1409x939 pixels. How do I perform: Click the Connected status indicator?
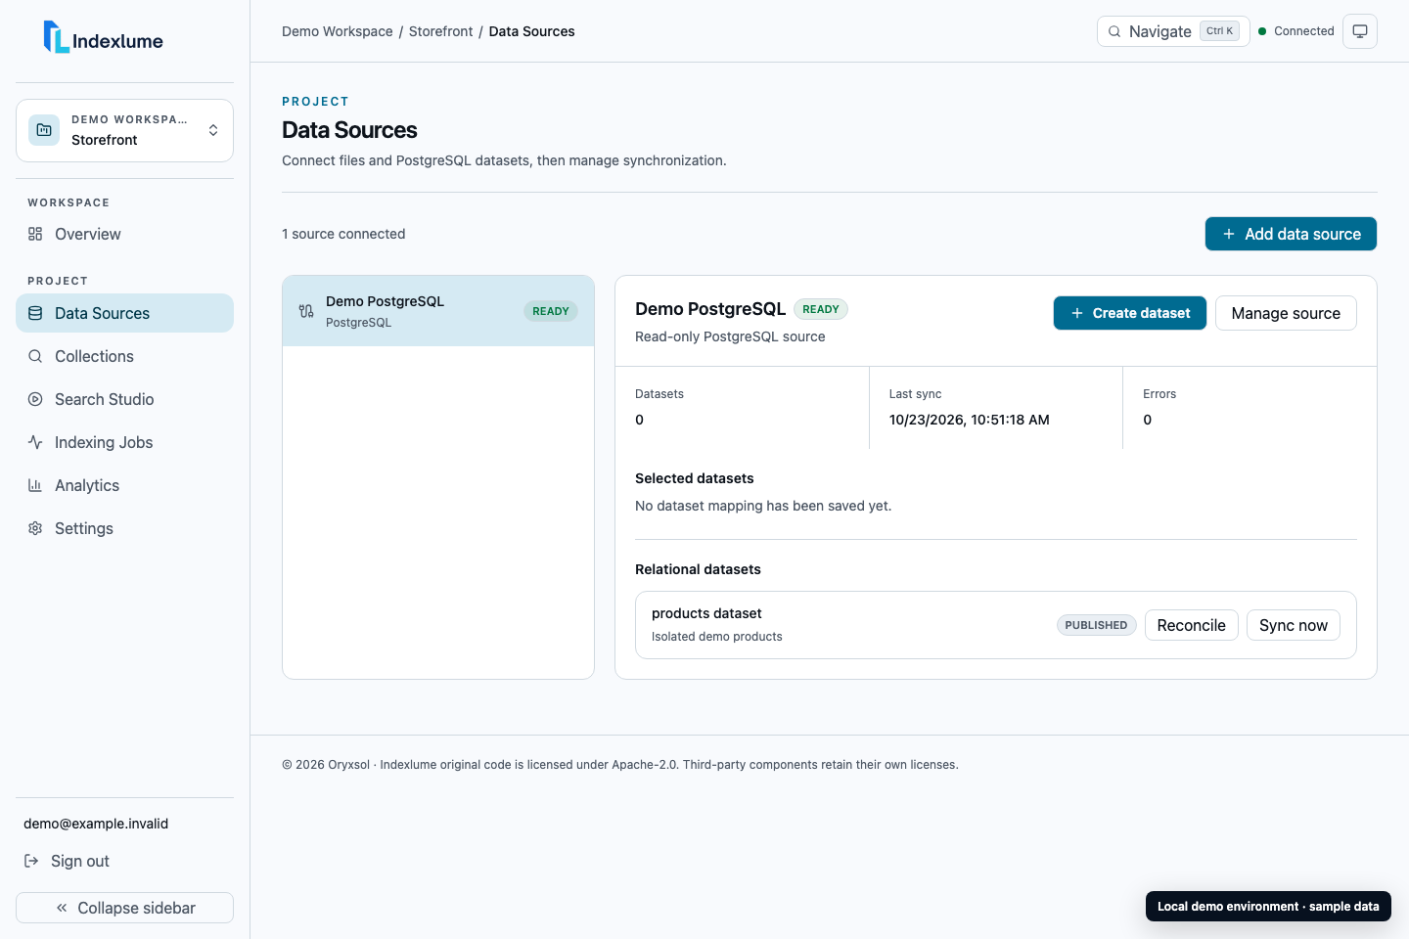(1296, 31)
